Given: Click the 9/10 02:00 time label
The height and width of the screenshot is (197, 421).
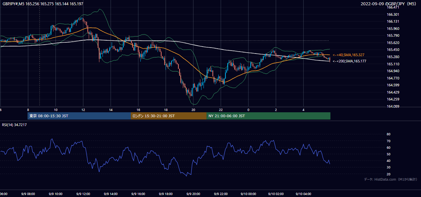Looking at the screenshot, I should [276, 194].
